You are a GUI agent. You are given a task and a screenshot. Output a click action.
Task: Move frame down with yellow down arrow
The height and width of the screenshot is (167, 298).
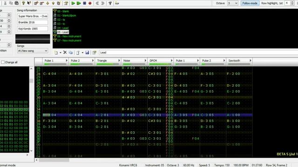click(47, 3)
